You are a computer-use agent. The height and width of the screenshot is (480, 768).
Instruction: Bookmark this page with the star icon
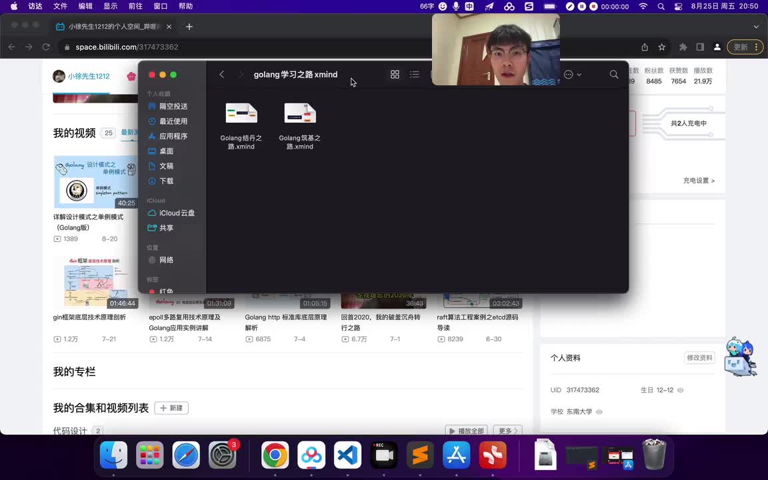point(662,47)
